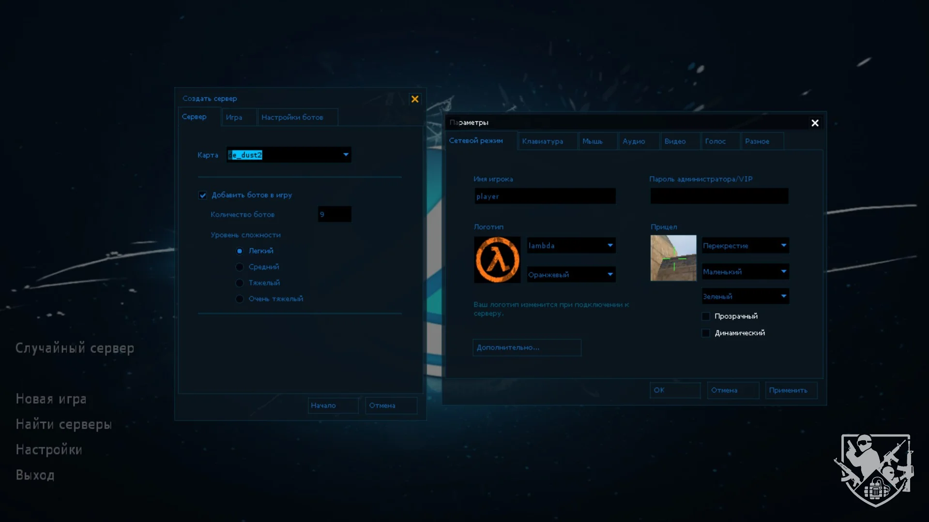Screen dimensions: 929x522
Task: Toggle the Динамический crosshair checkbox
Action: point(706,333)
